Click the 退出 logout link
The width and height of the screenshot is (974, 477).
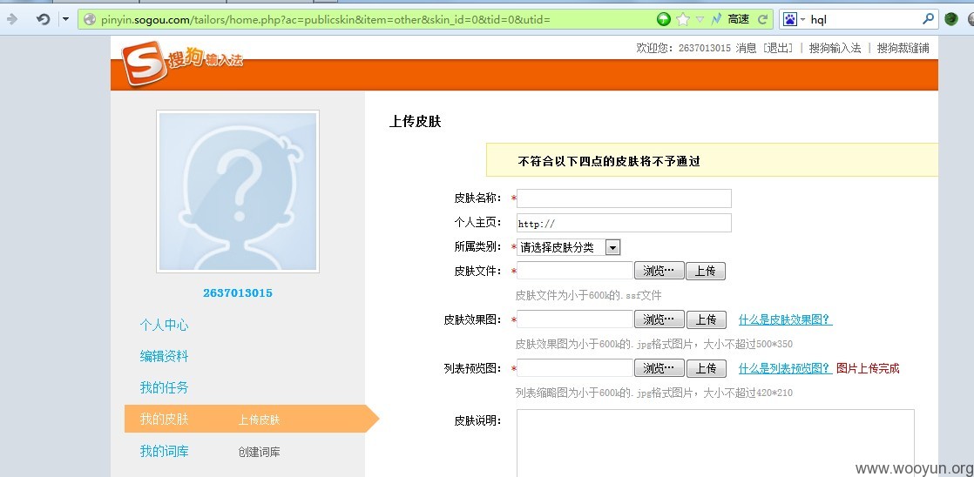(x=778, y=48)
